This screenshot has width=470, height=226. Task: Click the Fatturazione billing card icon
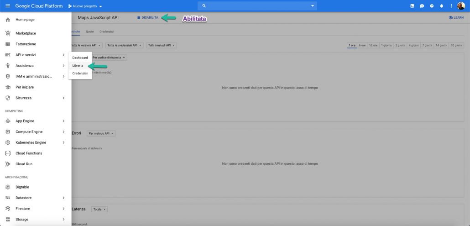point(8,44)
